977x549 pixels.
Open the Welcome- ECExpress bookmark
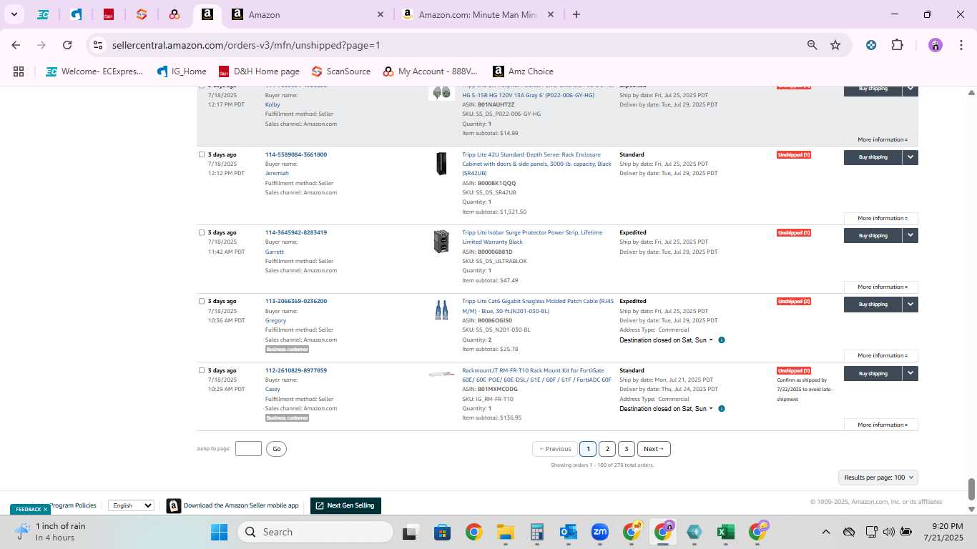pyautogui.click(x=94, y=71)
